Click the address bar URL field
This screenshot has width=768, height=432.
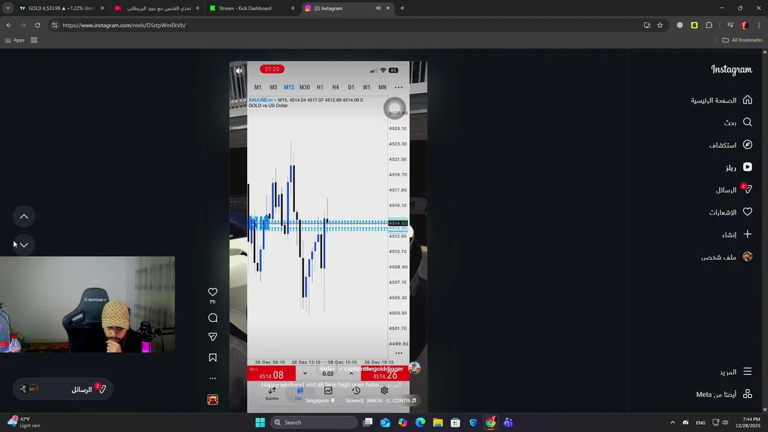348,25
